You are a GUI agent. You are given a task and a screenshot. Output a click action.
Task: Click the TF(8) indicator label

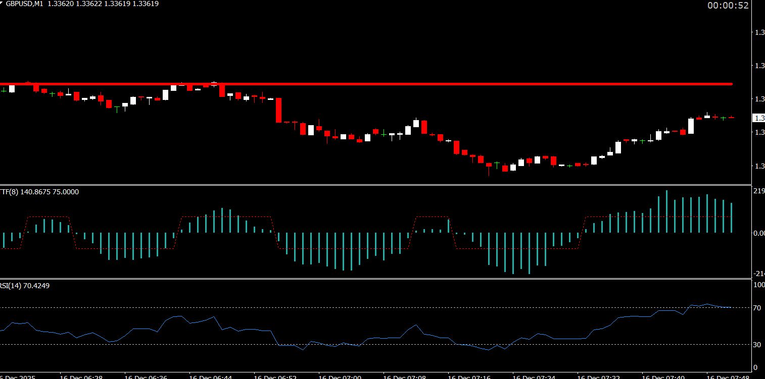39,192
